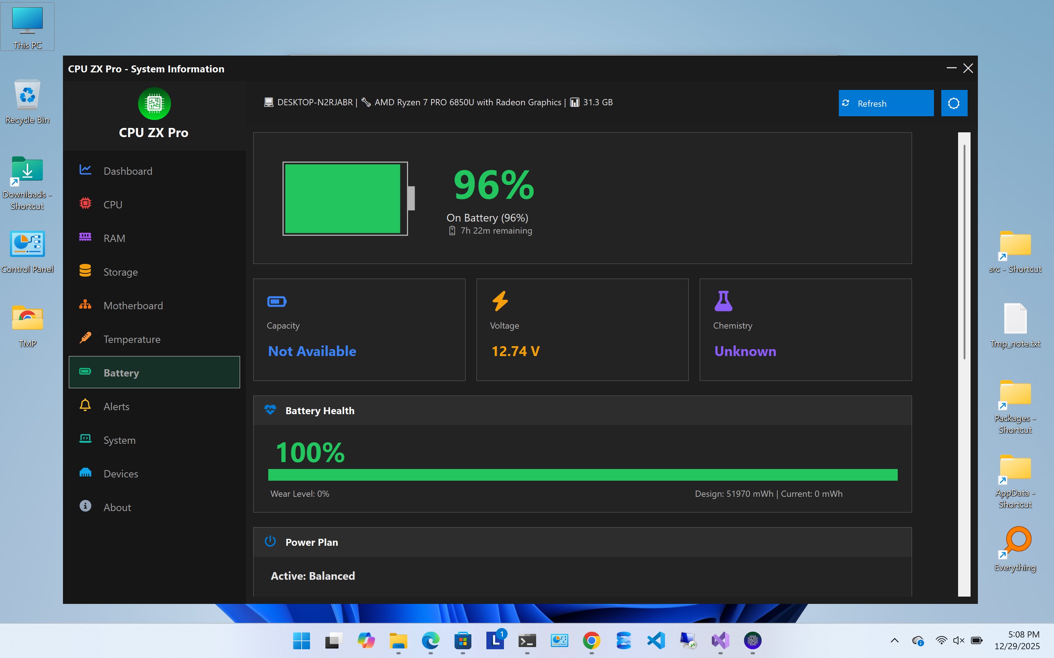Click the 'Wear Level: 0%' text

pyautogui.click(x=300, y=494)
